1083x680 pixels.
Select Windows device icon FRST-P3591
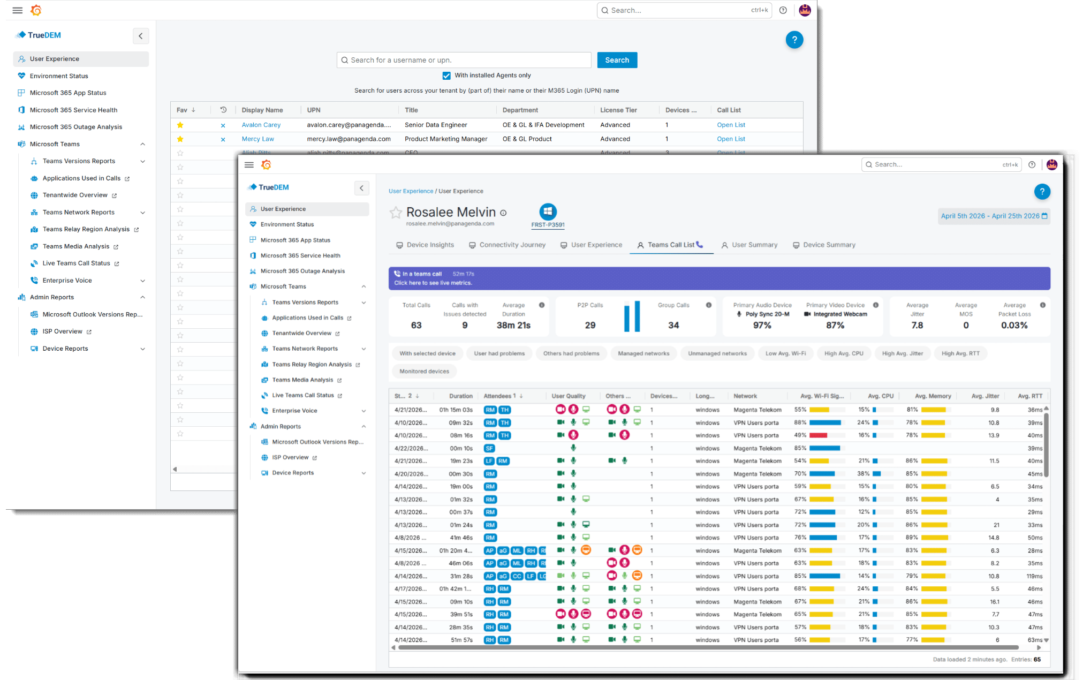(x=548, y=211)
